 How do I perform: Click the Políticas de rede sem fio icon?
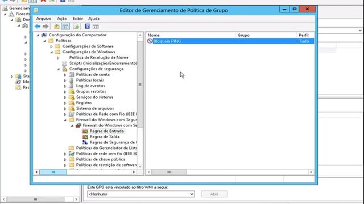[72, 154]
